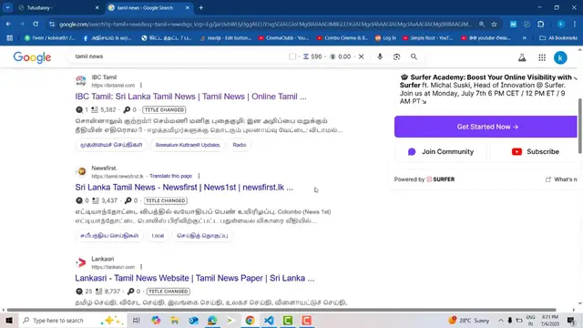Open more options for IBC Tamil result
The image size is (583, 328).
(141, 85)
